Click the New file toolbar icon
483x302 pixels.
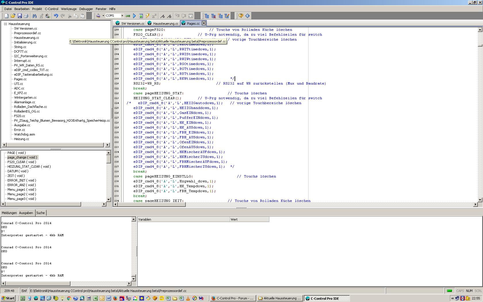pyautogui.click(x=6, y=16)
